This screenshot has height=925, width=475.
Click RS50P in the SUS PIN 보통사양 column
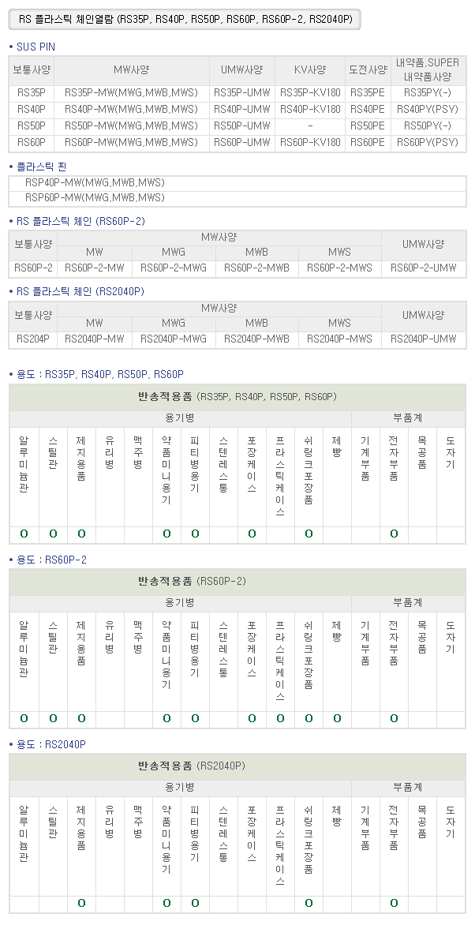click(32, 125)
